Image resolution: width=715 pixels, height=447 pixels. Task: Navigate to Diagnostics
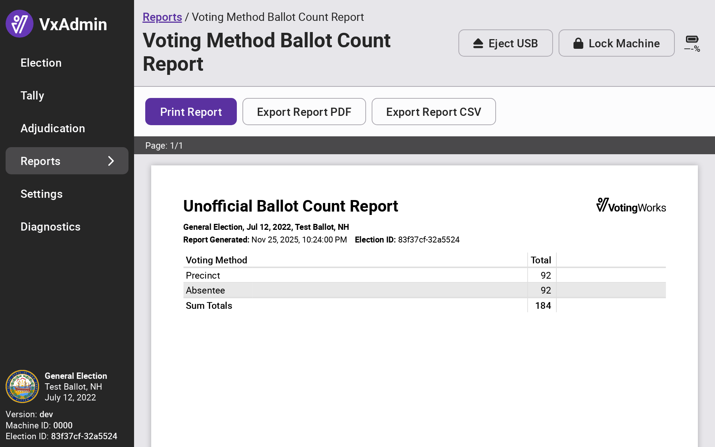point(50,226)
